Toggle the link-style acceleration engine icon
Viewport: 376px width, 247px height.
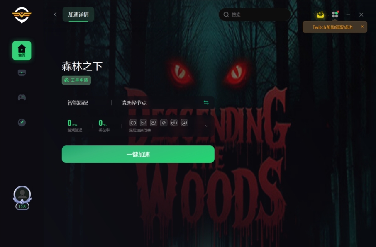pos(134,123)
